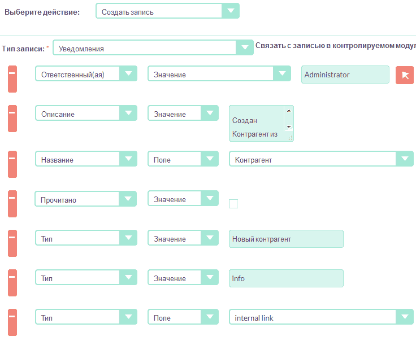Open the internal link dropdown
The height and width of the screenshot is (341, 416).
pyautogui.click(x=320, y=317)
